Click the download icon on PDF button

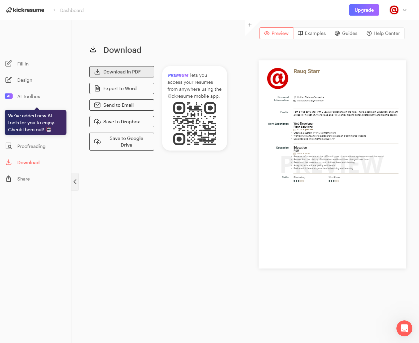pos(97,72)
